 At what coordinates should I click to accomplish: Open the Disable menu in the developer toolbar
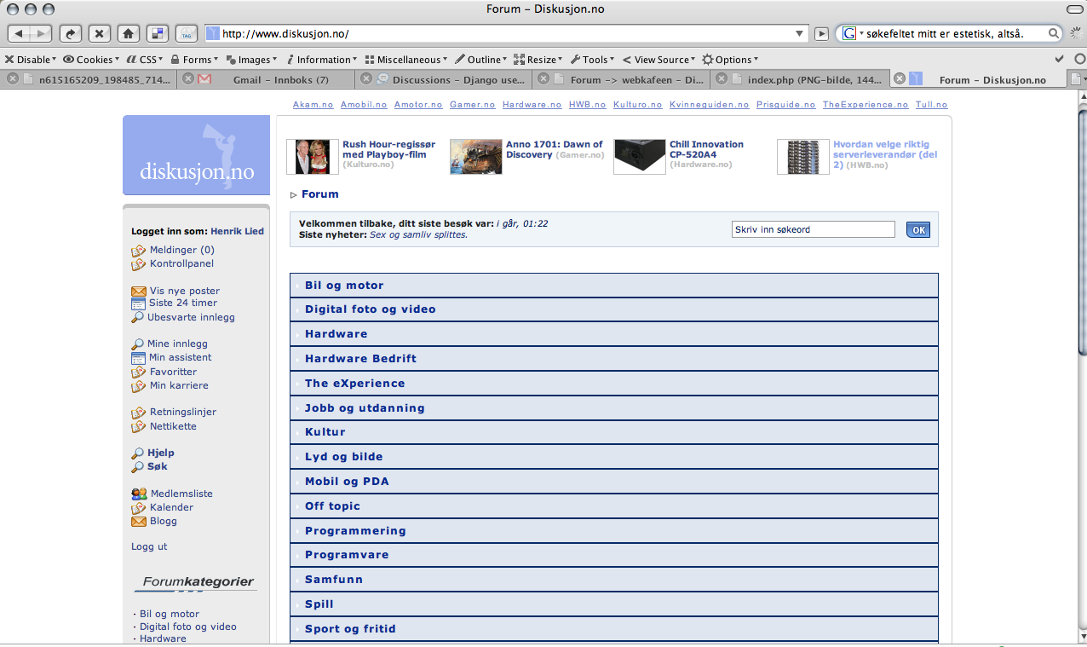click(31, 60)
